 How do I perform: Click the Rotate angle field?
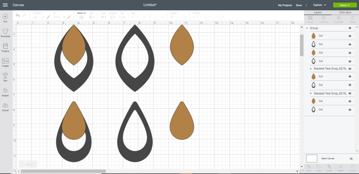[181, 17]
